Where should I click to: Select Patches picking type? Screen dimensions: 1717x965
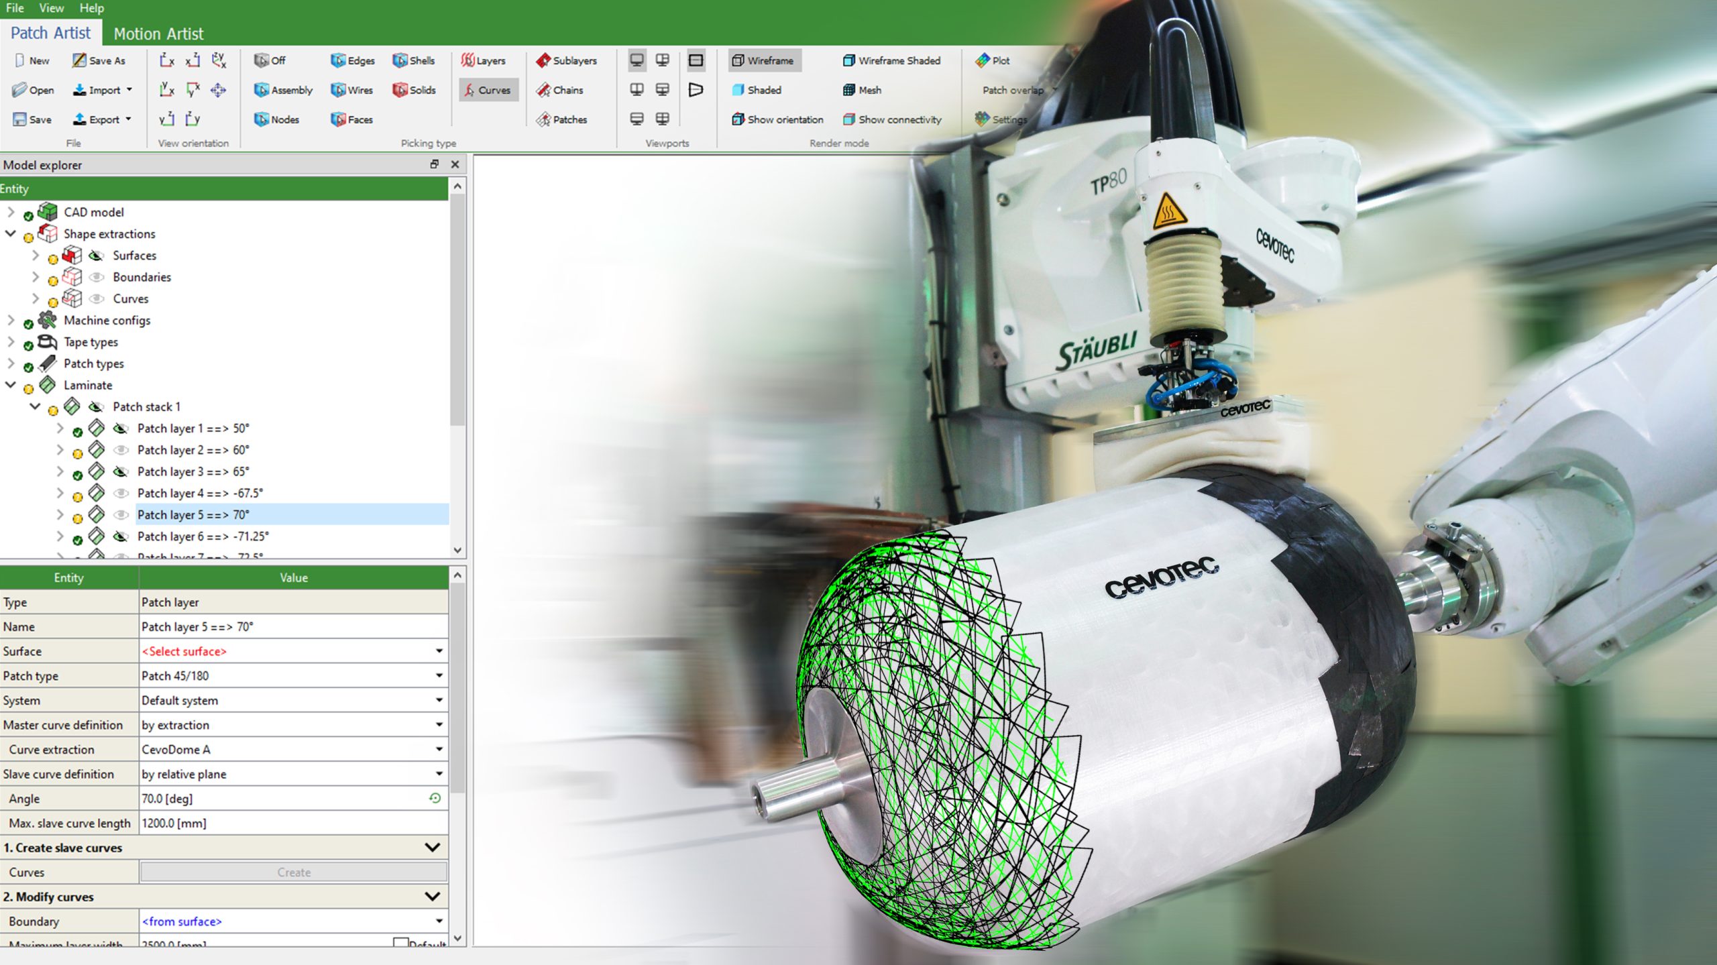[x=561, y=119]
